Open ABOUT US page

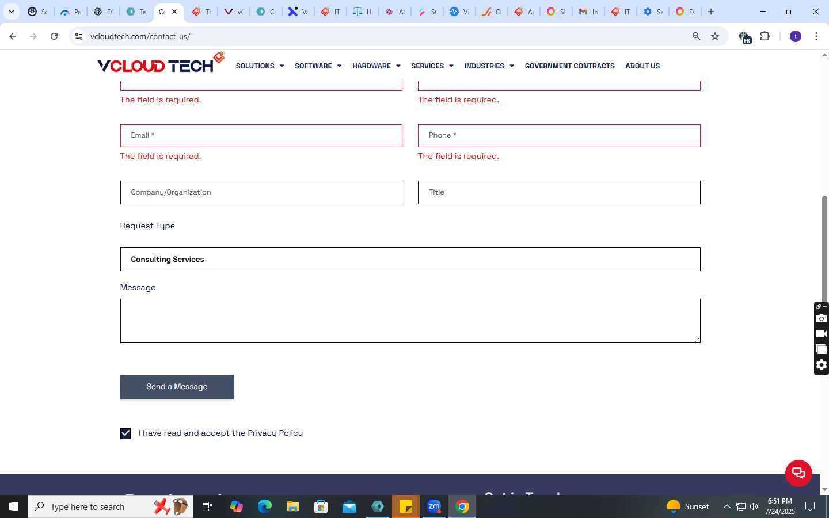[x=642, y=66]
